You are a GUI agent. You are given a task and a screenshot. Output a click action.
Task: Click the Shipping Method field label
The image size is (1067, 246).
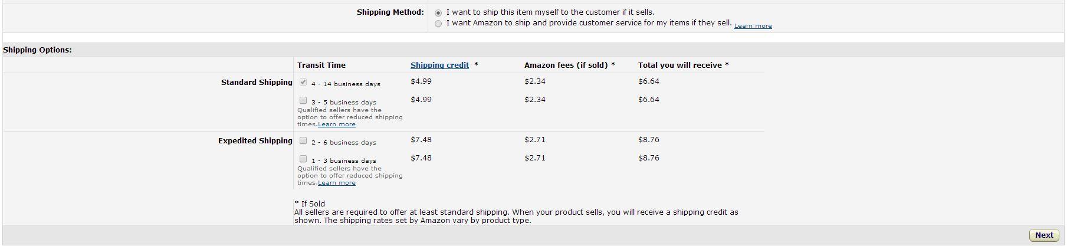pos(390,12)
